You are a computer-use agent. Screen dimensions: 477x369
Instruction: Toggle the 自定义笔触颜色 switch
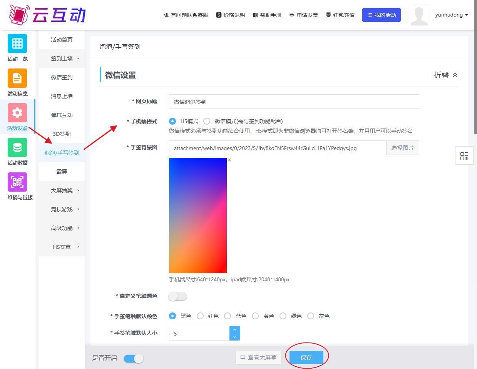coord(177,296)
